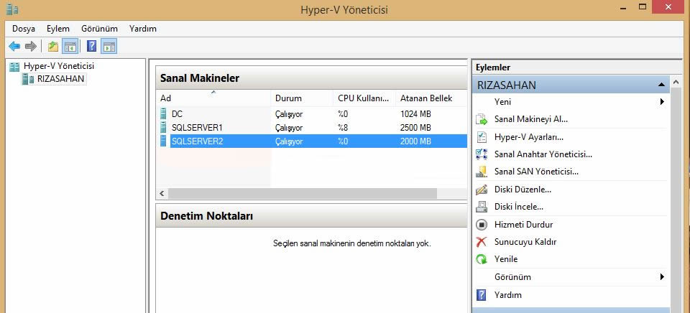Image resolution: width=690 pixels, height=313 pixels.
Task: Click the green Yenile refresh icon
Action: click(x=482, y=259)
